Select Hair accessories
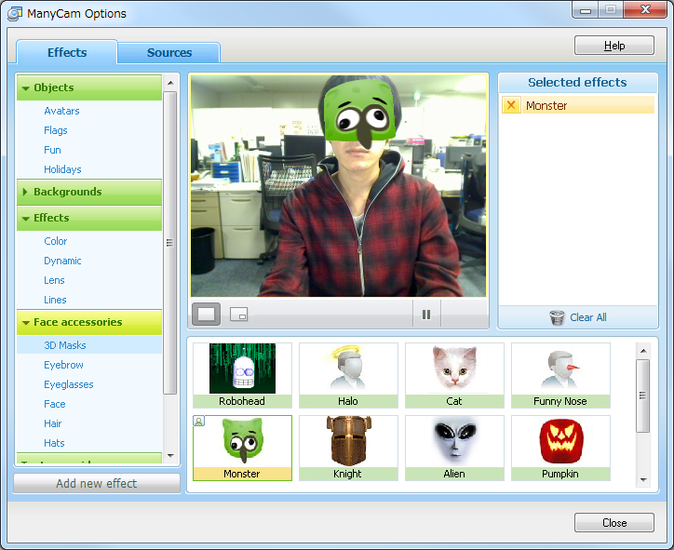Screen dimensions: 674x550 [52, 423]
